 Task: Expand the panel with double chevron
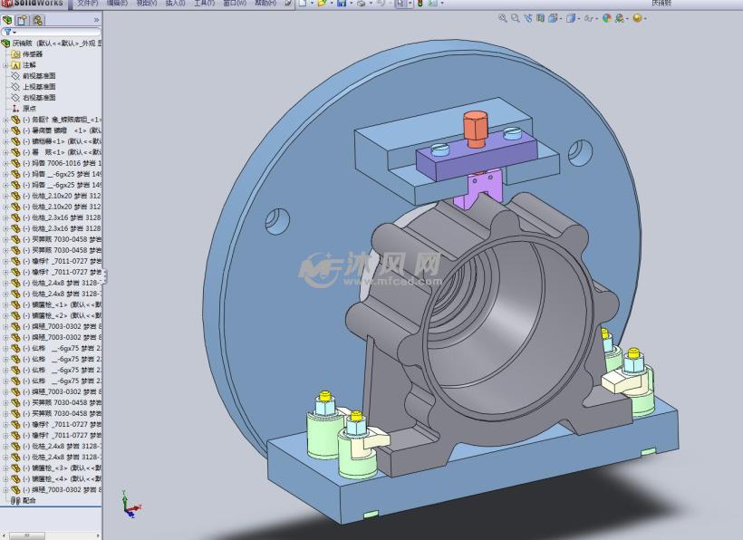(x=96, y=19)
